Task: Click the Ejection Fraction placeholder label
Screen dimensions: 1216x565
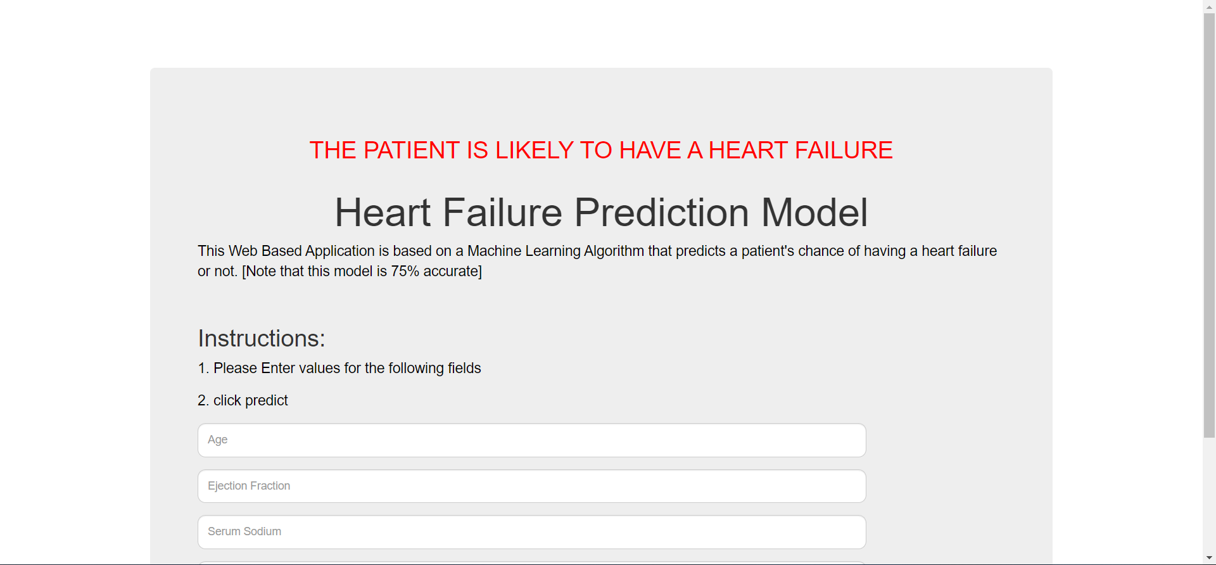Action: coord(248,486)
